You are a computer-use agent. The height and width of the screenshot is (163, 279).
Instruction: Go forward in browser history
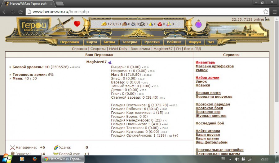click(13, 12)
